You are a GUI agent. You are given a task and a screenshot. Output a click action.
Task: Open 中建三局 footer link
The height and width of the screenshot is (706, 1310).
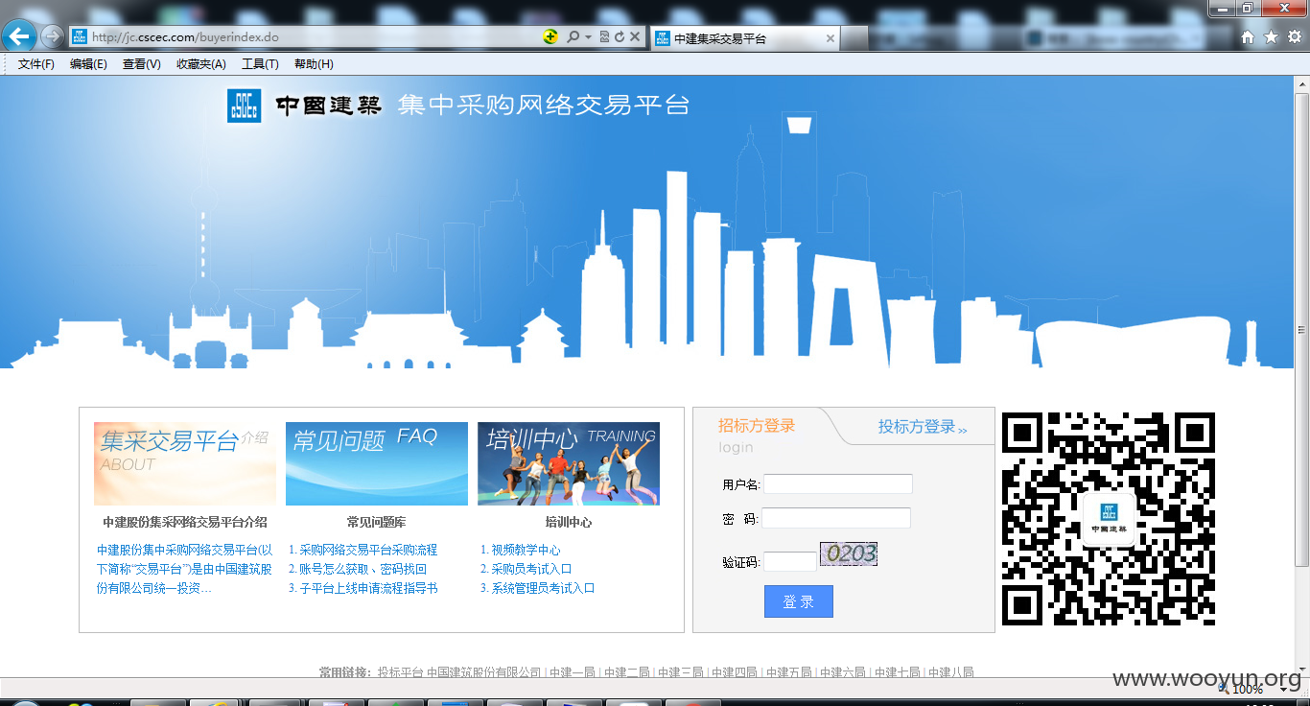pyautogui.click(x=680, y=672)
